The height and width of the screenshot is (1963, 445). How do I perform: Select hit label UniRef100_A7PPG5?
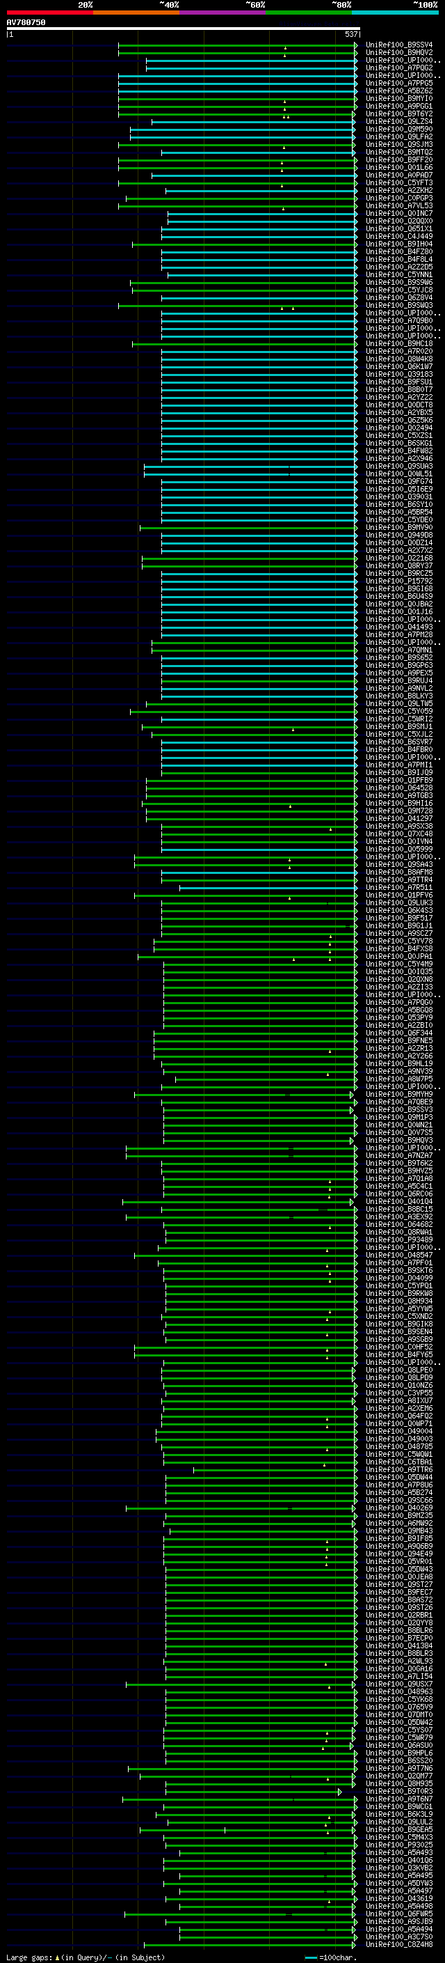[x=399, y=83]
